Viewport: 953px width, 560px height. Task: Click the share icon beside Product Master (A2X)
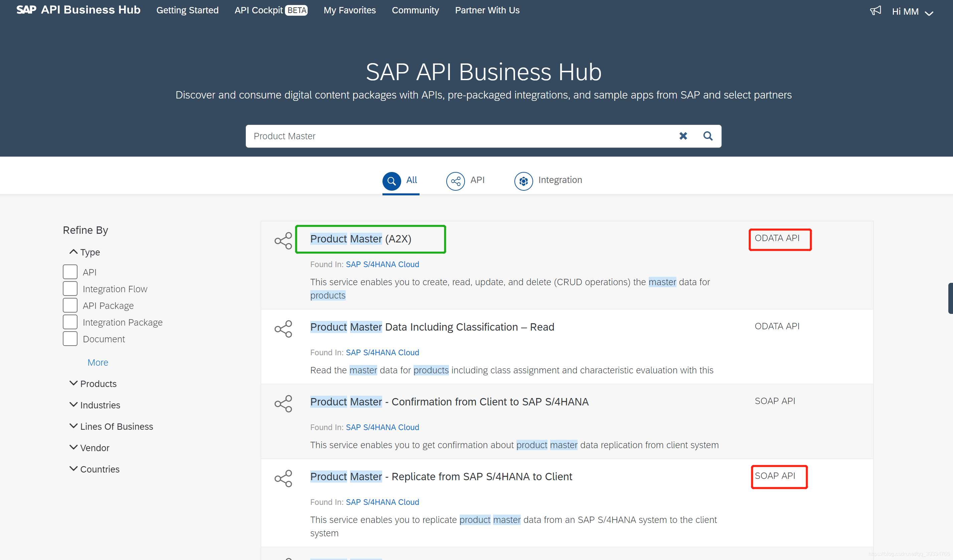coord(283,240)
